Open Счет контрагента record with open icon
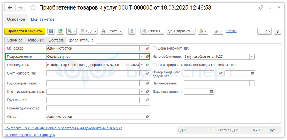Image resolution: width=287 pixels, height=140 pixels. 147,73
